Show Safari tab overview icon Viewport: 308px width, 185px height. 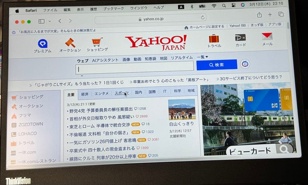click(x=281, y=14)
